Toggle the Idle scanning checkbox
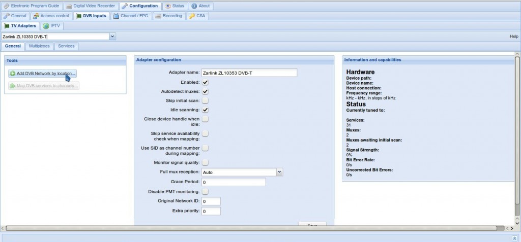521x242 pixels. [206, 110]
